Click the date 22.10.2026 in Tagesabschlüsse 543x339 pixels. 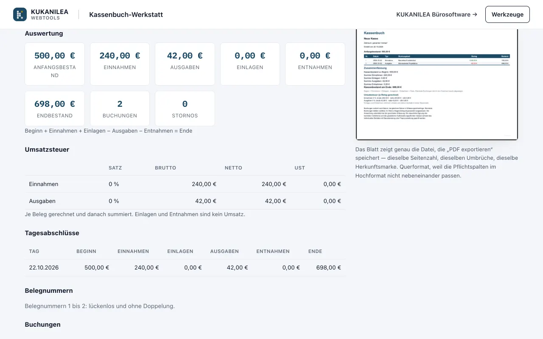[44, 268]
